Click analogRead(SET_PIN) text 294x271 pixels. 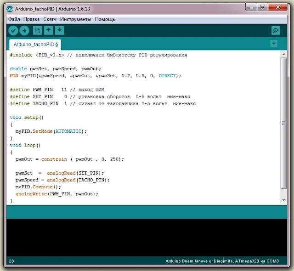(x=74, y=173)
